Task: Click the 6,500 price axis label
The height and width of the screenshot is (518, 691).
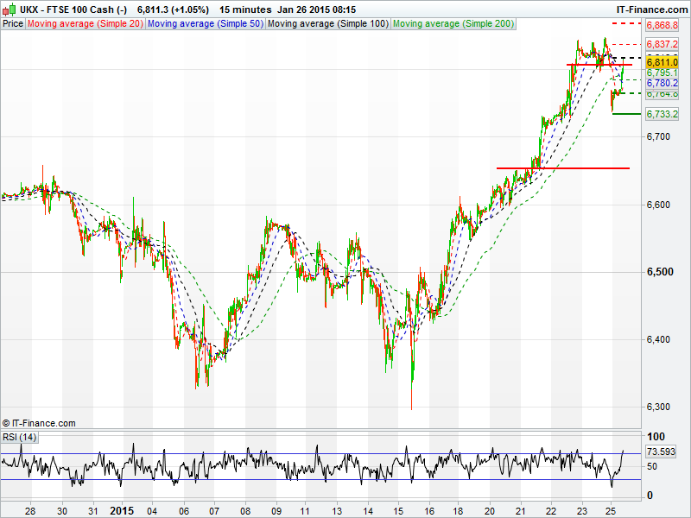Action: pyautogui.click(x=660, y=272)
